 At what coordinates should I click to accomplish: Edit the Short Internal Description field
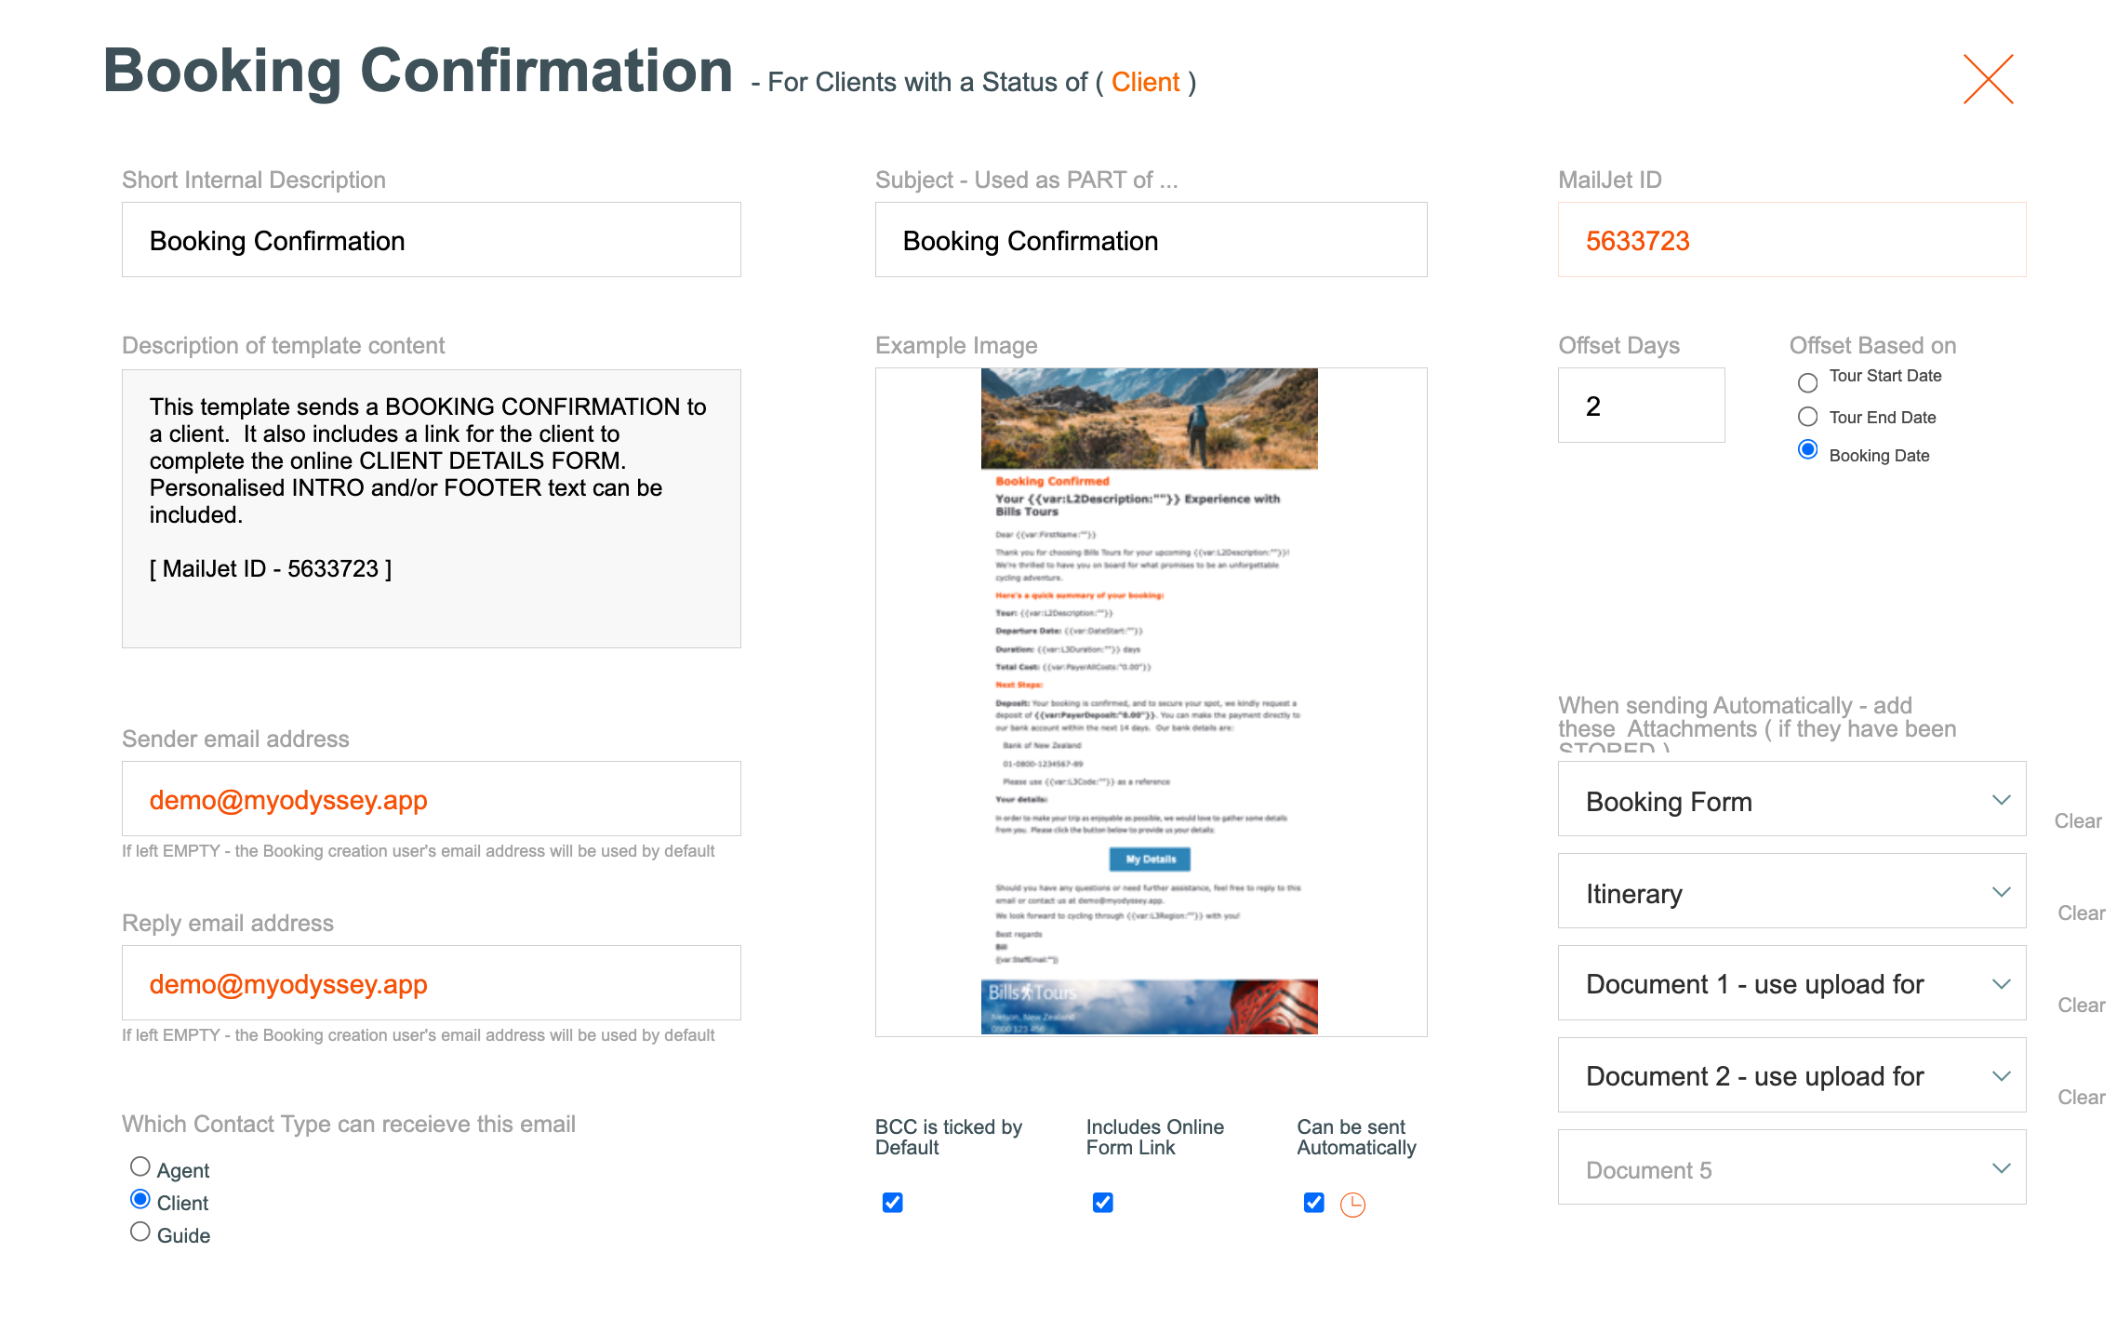point(431,240)
